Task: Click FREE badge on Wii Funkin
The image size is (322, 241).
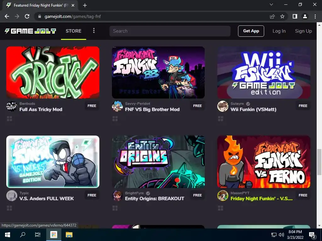Action: tap(303, 106)
